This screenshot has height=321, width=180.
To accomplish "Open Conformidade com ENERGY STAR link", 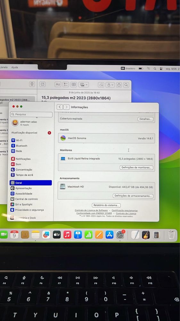I will tap(94, 213).
